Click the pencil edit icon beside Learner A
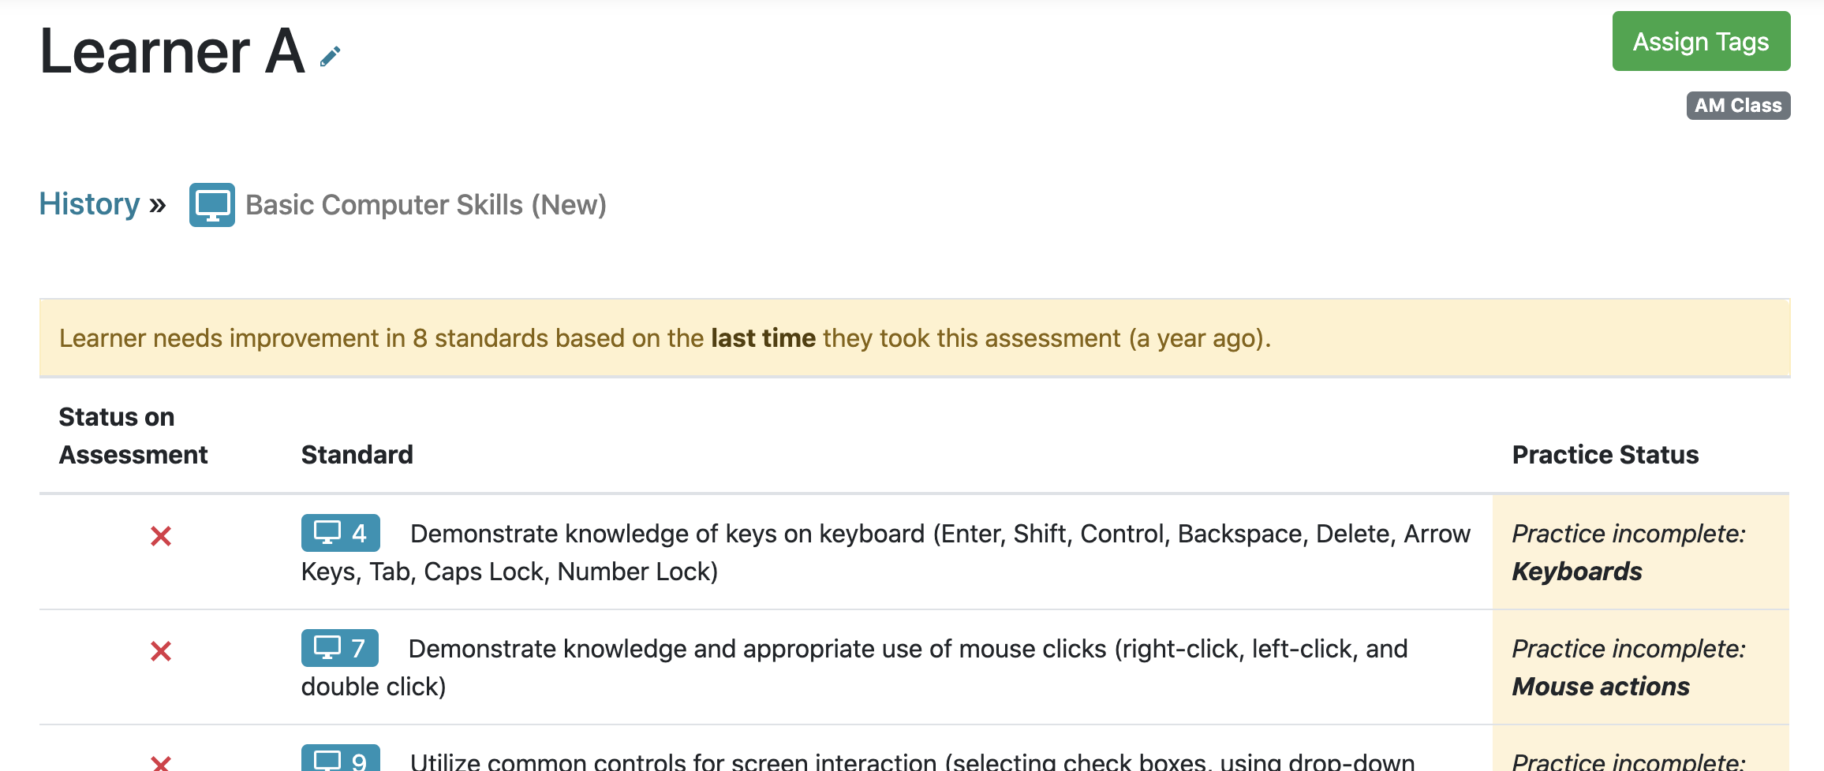The height and width of the screenshot is (771, 1824). coord(330,57)
